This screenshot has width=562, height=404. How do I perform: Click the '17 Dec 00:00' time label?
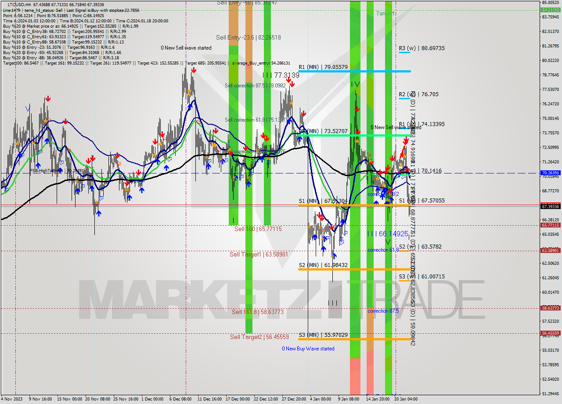click(238, 399)
